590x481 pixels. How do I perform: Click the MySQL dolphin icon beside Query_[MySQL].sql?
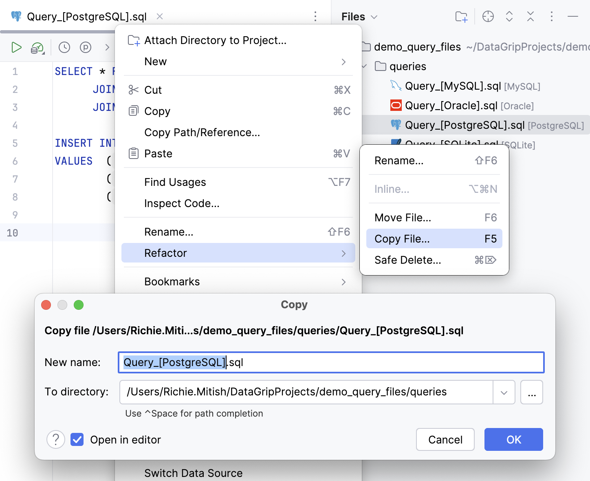[396, 86]
